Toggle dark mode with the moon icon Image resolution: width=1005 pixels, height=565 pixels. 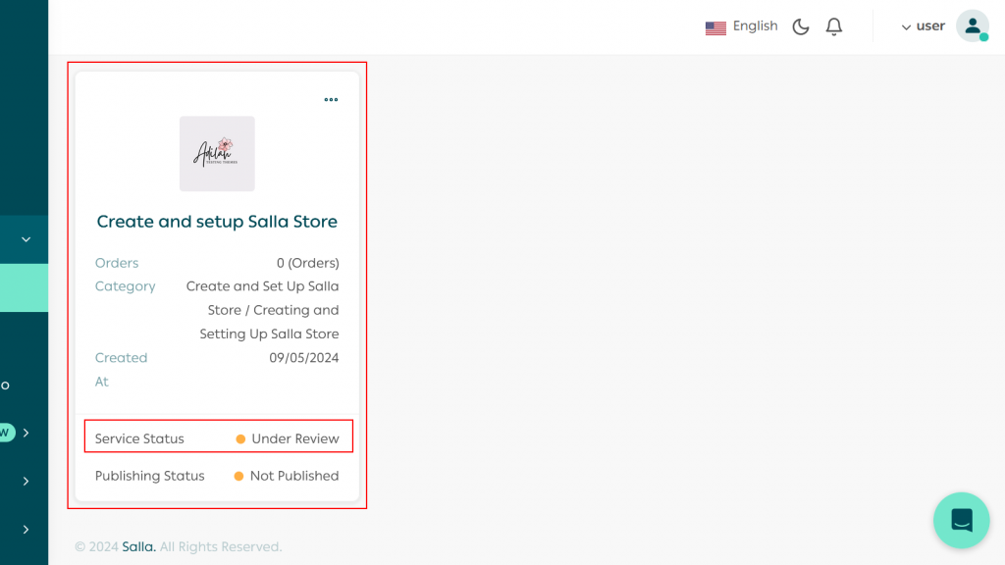click(x=801, y=26)
